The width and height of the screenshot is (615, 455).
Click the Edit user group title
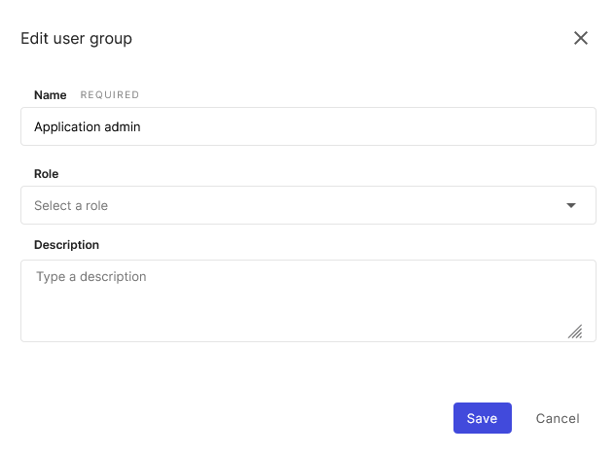click(77, 39)
